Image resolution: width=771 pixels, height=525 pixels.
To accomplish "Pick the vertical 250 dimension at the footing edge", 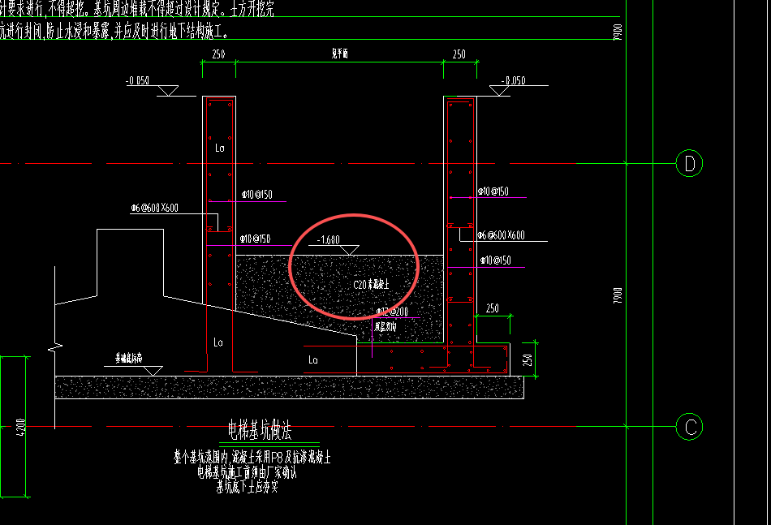I will click(528, 359).
